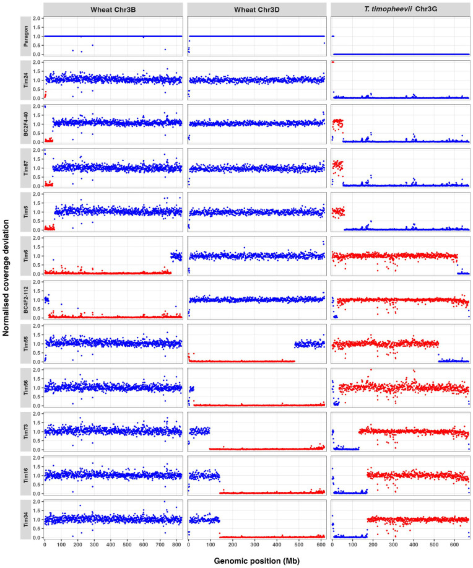Click the 'Wheat Chr3B' column header
This screenshot has height=568, width=473.
(113, 9)
